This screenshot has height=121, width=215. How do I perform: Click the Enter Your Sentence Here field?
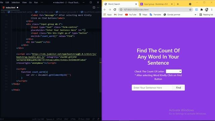[x=152, y=88]
